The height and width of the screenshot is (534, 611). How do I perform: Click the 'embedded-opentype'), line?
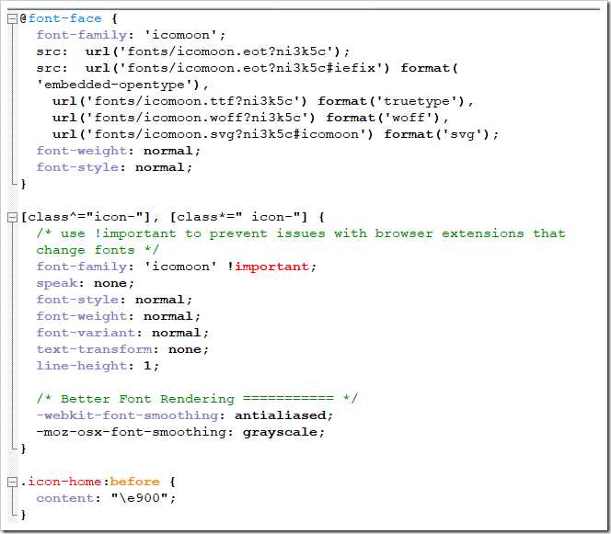coord(122,85)
